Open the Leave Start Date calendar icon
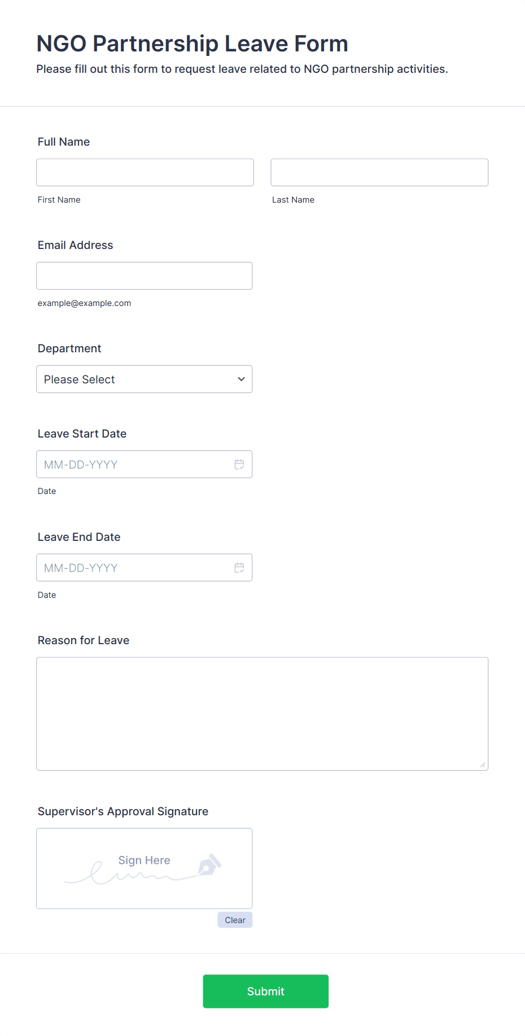This screenshot has width=525, height=1036. 239,464
